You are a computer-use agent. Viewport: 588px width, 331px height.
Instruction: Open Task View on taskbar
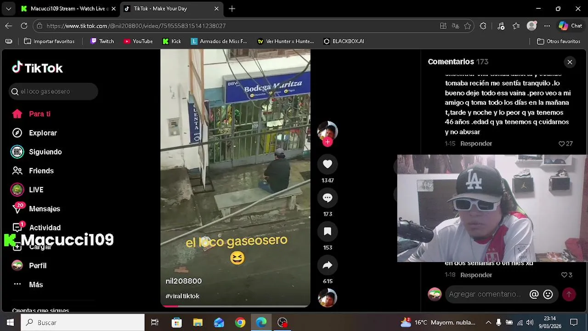(155, 322)
